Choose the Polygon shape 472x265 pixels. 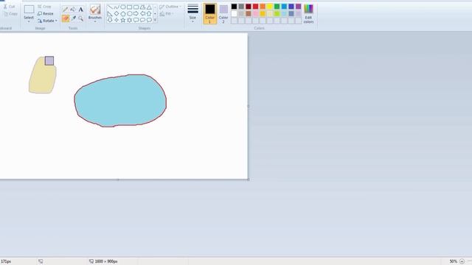click(x=142, y=7)
